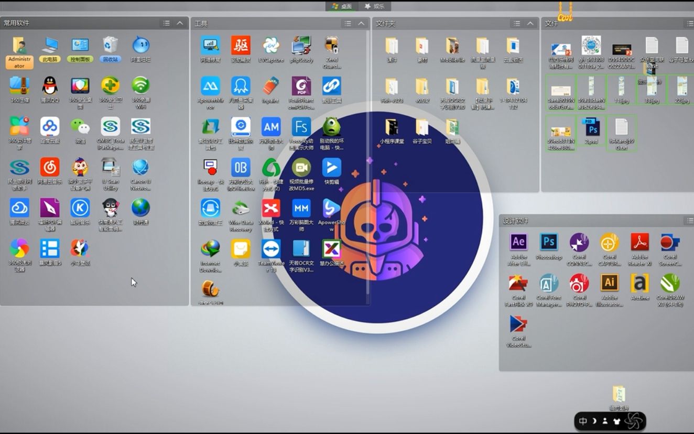
Task: Open the Arctime subtitle icon
Action: click(x=640, y=283)
